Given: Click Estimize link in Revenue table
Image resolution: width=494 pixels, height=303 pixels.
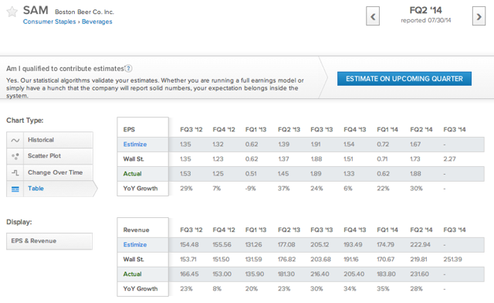Looking at the screenshot, I should [135, 244].
